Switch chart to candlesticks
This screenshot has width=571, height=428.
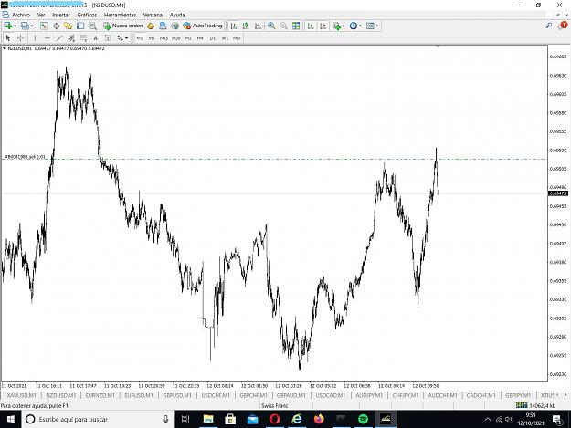246,26
